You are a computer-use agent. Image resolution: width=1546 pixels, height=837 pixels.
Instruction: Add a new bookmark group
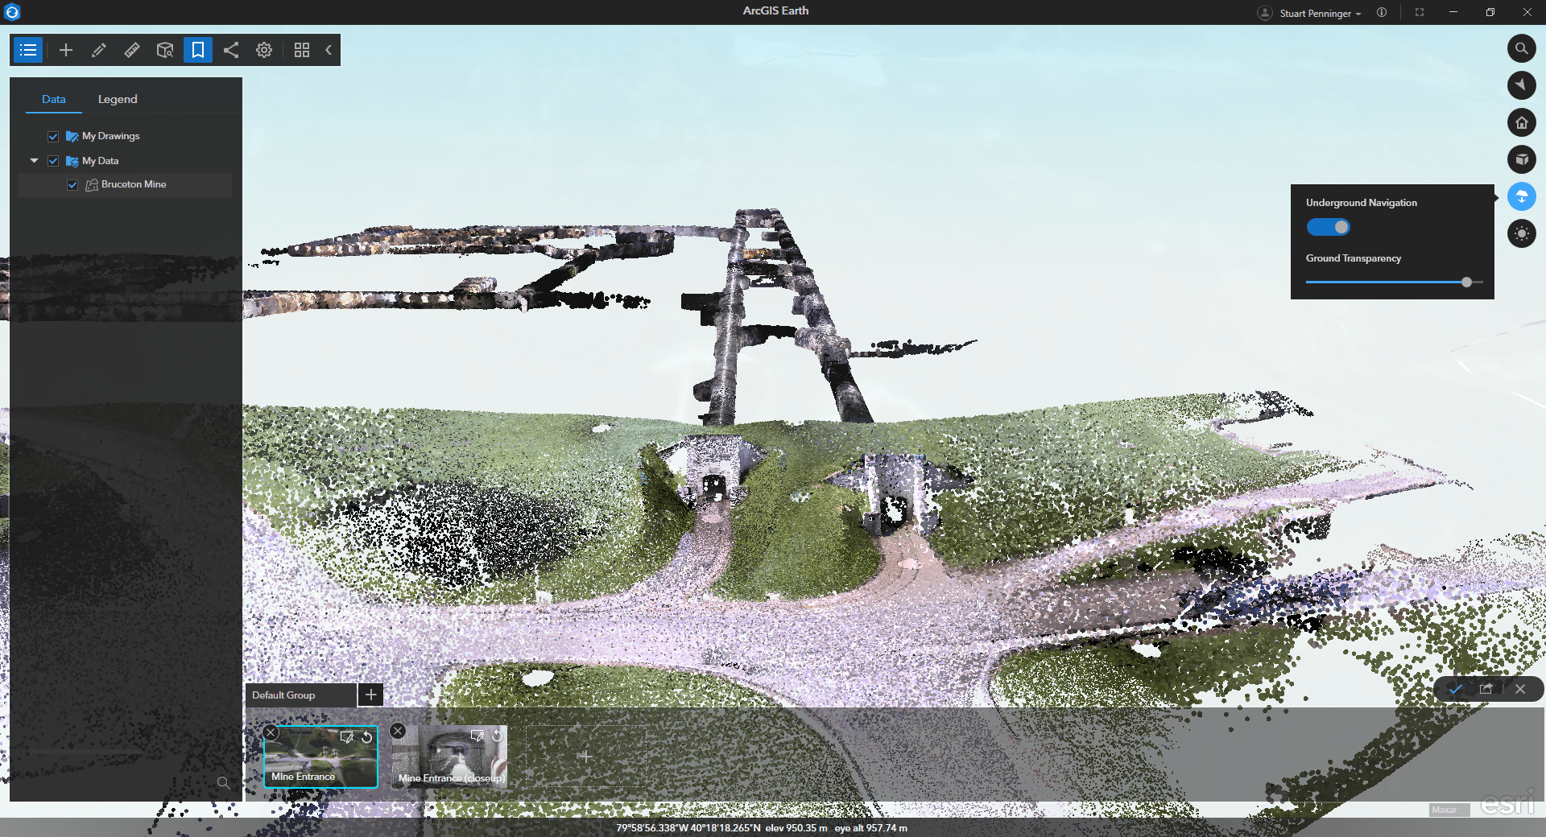(x=371, y=695)
